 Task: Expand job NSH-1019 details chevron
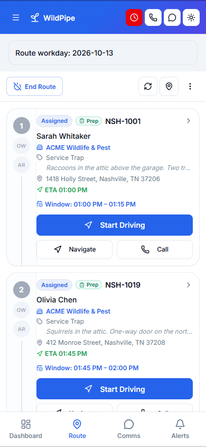pyautogui.click(x=189, y=285)
